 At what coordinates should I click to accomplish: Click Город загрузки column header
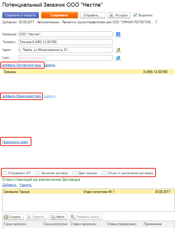22,224
